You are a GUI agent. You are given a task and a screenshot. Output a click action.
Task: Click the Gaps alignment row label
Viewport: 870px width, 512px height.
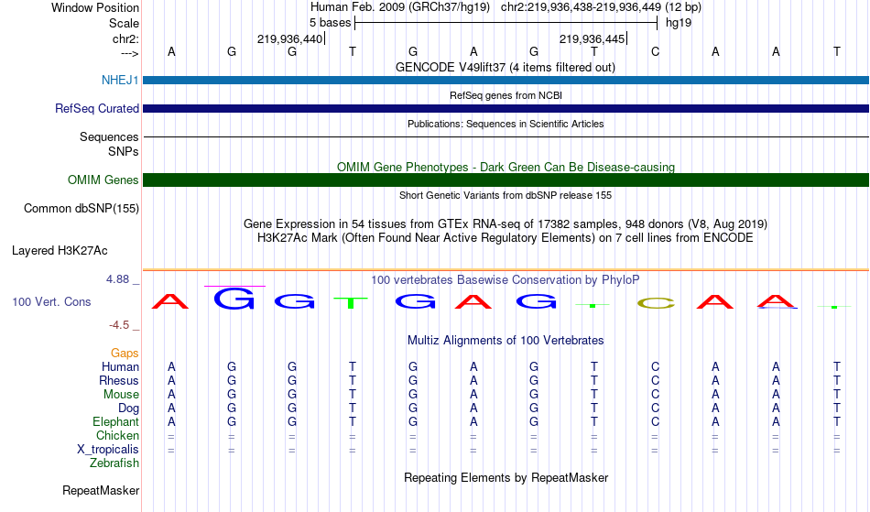click(x=125, y=354)
